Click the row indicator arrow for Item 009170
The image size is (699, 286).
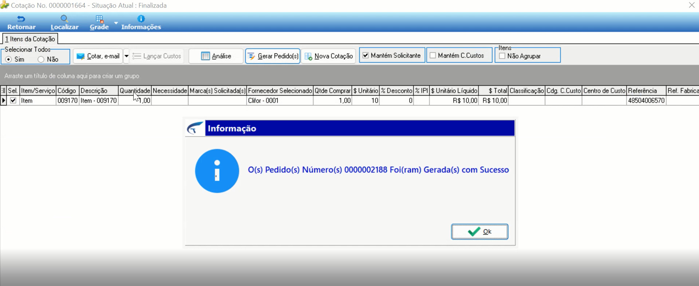[4, 101]
